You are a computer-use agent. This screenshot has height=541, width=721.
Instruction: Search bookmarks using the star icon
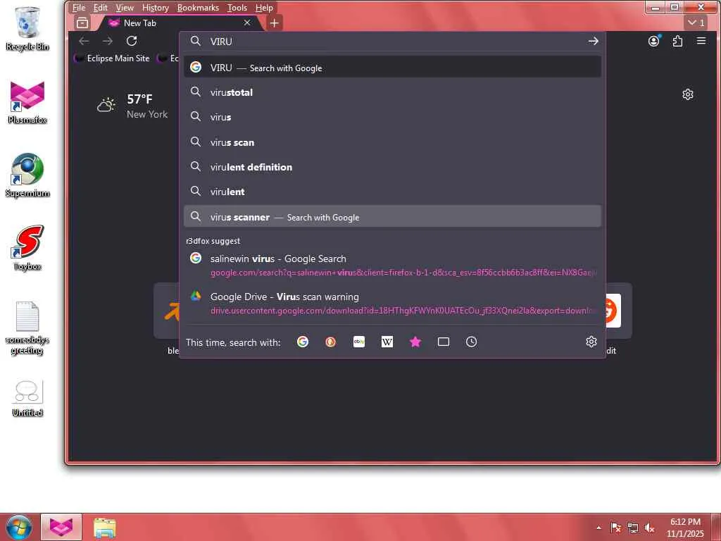pyautogui.click(x=415, y=342)
